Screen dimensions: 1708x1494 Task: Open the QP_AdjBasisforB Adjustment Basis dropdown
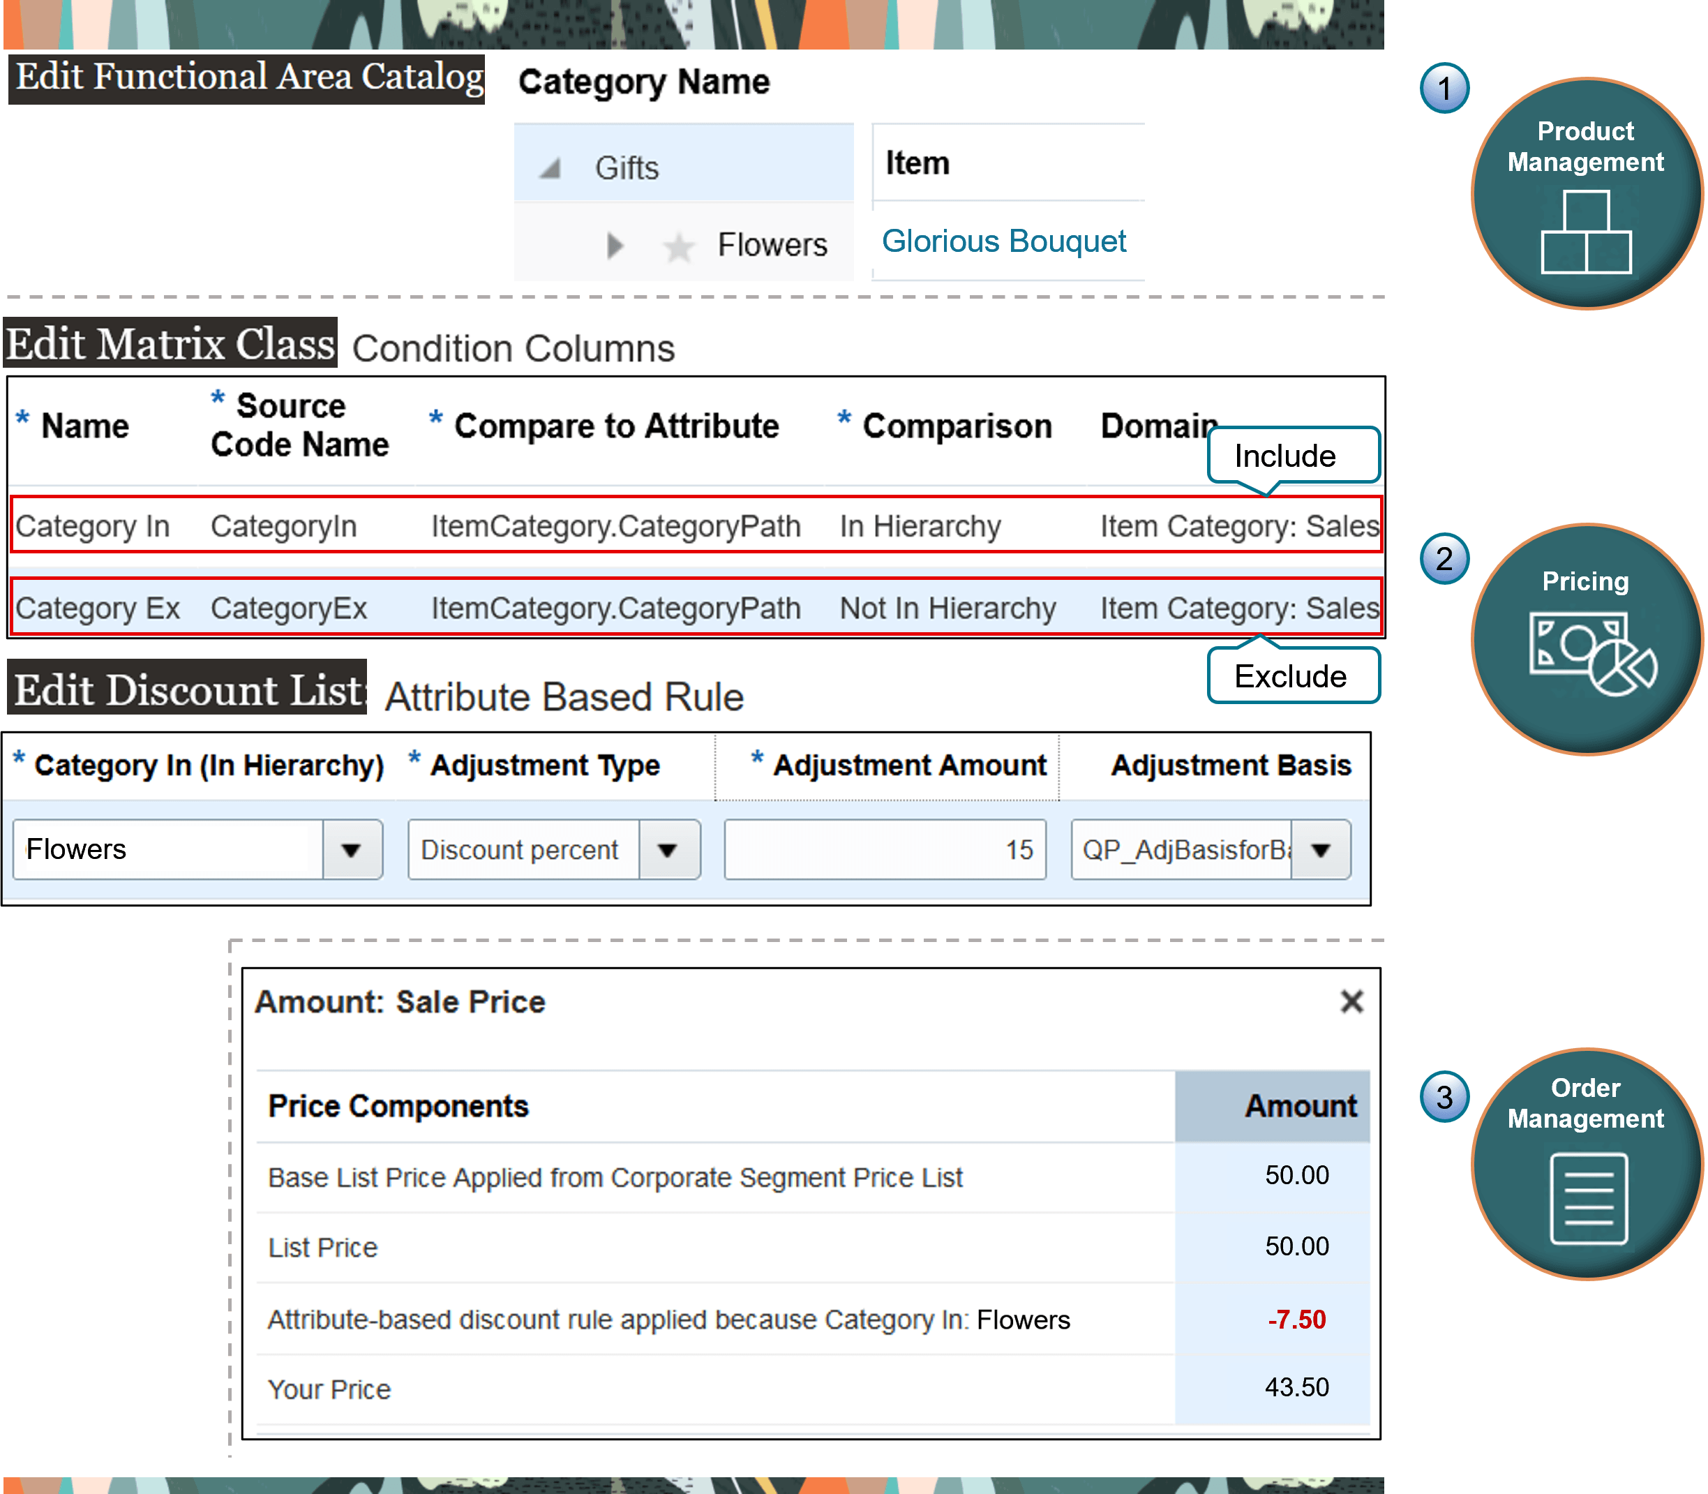[1322, 849]
